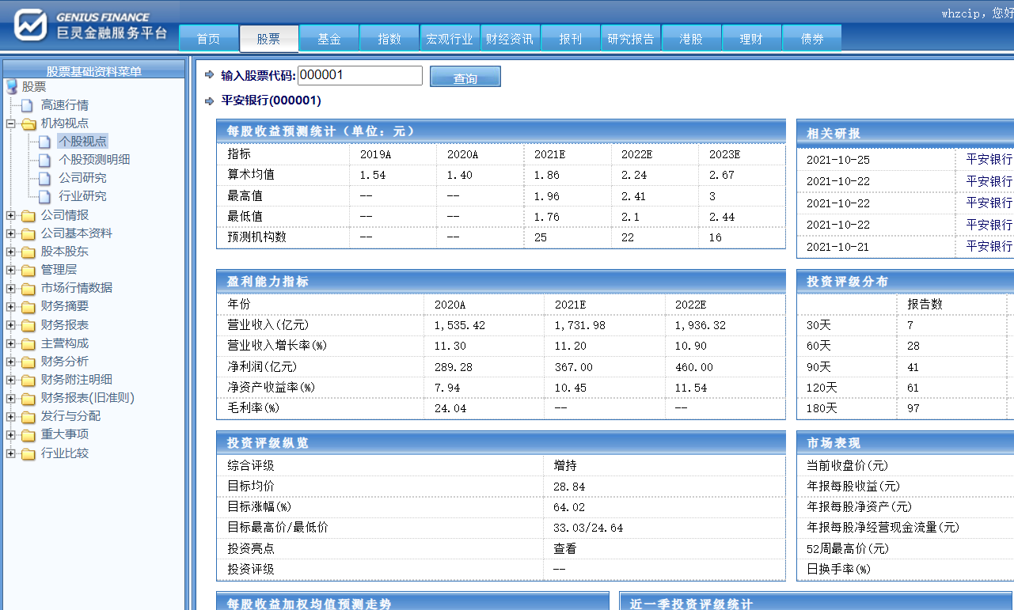Image resolution: width=1014 pixels, height=610 pixels.
Task: Switch to the 指数 tab
Action: click(389, 39)
